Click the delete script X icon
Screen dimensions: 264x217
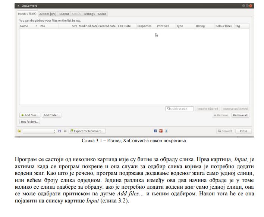pos(65,131)
